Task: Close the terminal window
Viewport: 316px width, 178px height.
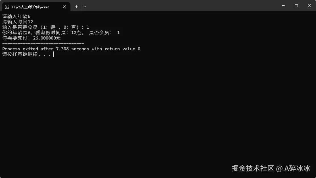Action: [309, 6]
